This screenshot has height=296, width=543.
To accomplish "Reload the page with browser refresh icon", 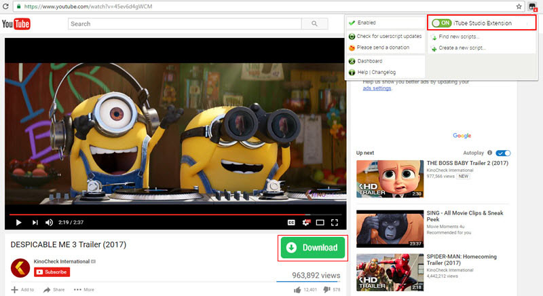I will [5, 6].
